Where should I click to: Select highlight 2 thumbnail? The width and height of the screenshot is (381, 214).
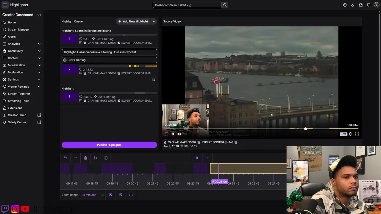point(70,69)
